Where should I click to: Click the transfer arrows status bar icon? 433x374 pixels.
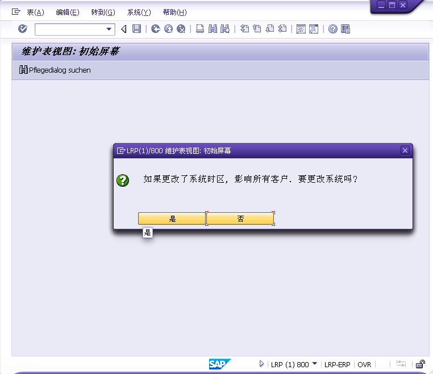click(x=401, y=364)
